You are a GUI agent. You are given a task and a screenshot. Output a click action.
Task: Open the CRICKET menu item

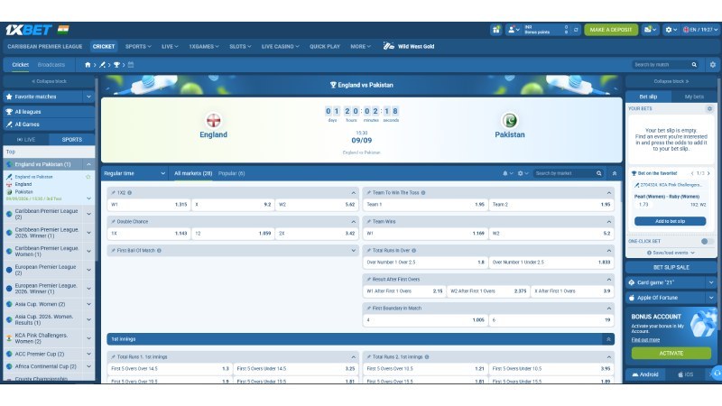coord(104,47)
